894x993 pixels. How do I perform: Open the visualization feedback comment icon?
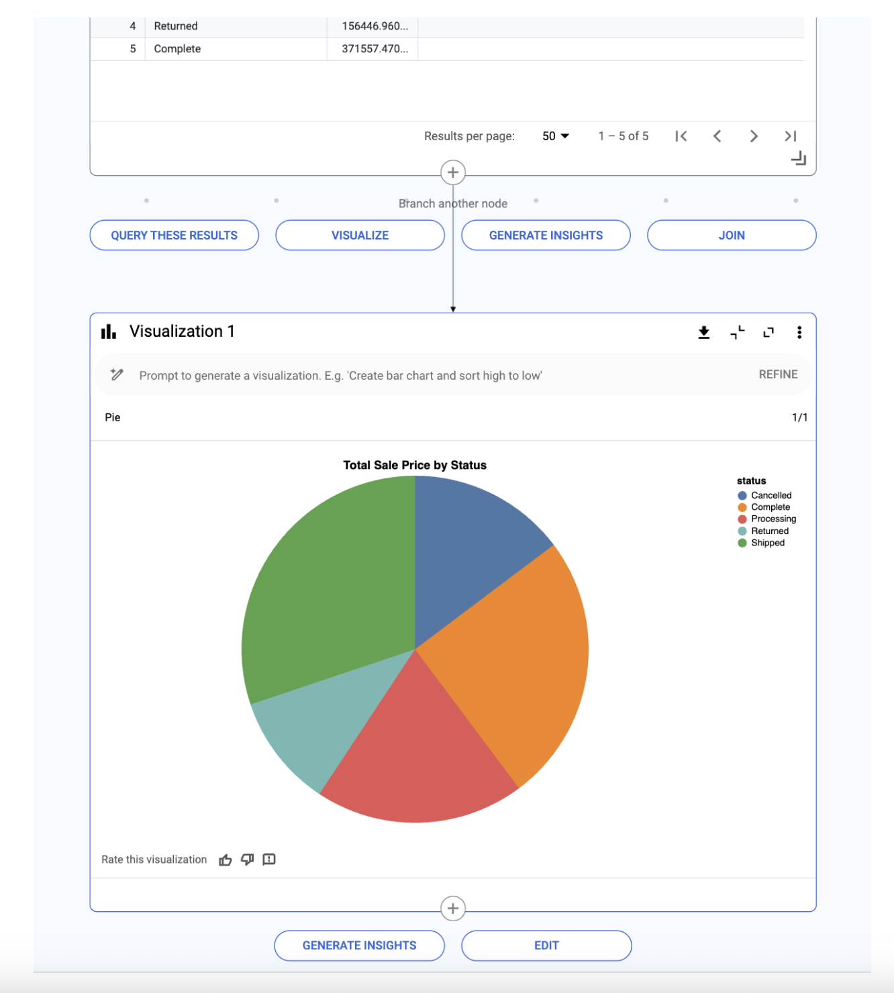(x=269, y=859)
